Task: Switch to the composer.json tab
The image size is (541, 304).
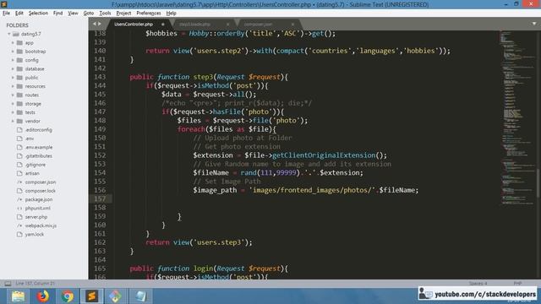Action: (x=258, y=24)
